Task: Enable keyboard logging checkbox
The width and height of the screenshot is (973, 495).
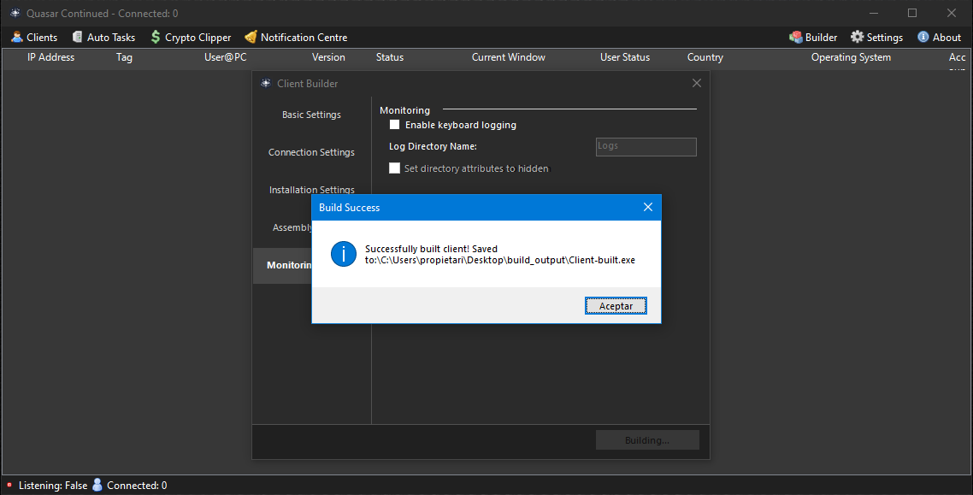Action: [395, 125]
